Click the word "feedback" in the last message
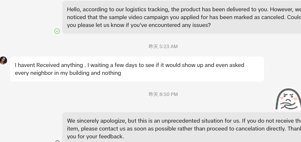This screenshot has width=301, height=142. pyautogui.click(x=112, y=137)
